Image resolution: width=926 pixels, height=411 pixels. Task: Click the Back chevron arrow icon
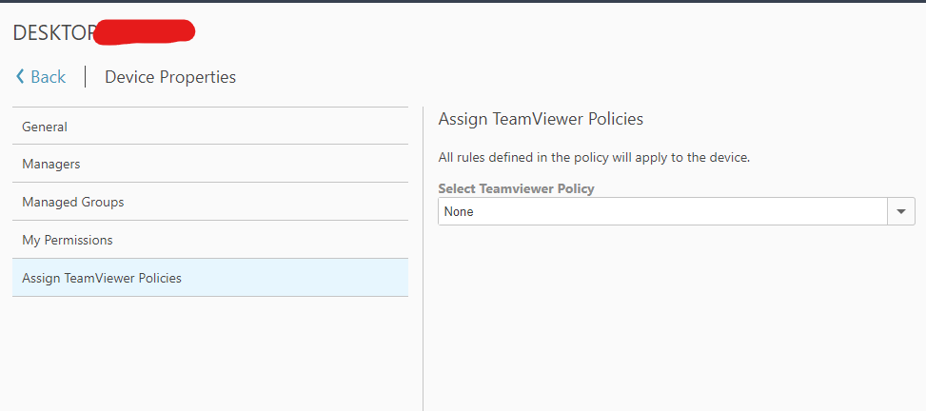click(x=20, y=76)
